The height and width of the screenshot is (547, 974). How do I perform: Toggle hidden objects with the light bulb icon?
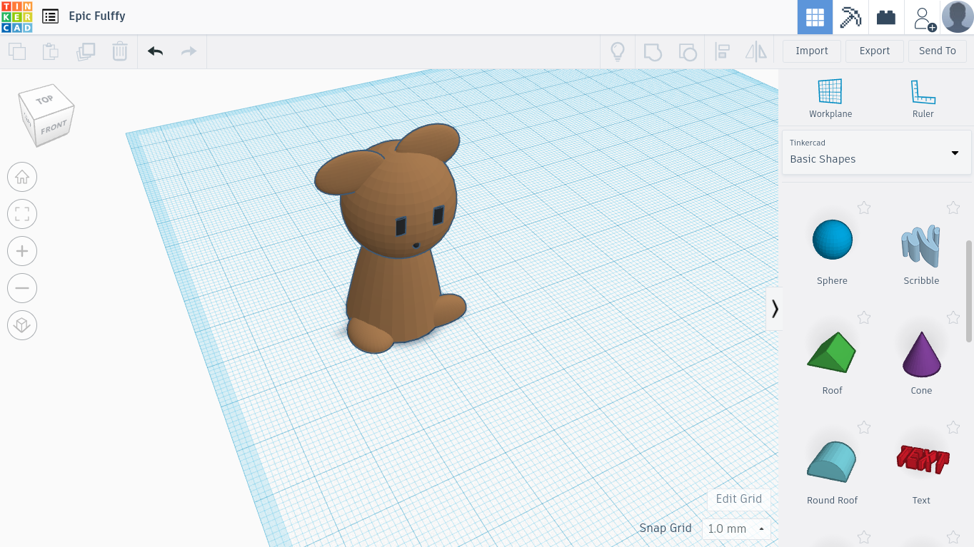(618, 51)
